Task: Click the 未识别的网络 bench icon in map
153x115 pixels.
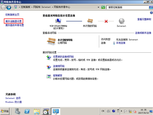Action: click(90, 21)
